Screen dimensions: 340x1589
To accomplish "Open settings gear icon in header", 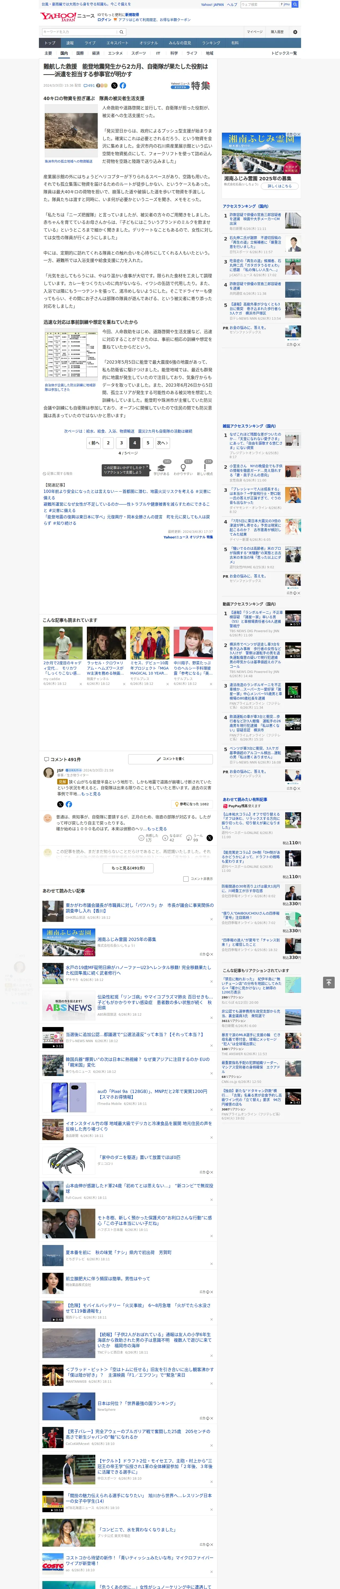I will [295, 32].
